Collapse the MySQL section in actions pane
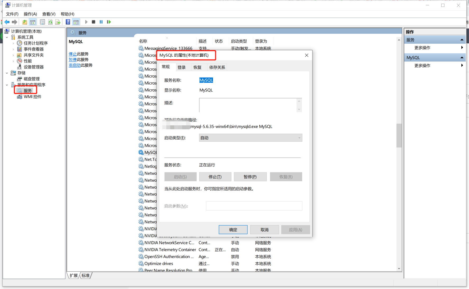The width and height of the screenshot is (469, 289). [462, 58]
